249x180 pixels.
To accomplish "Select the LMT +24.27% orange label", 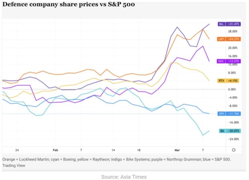I will [x=229, y=39].
